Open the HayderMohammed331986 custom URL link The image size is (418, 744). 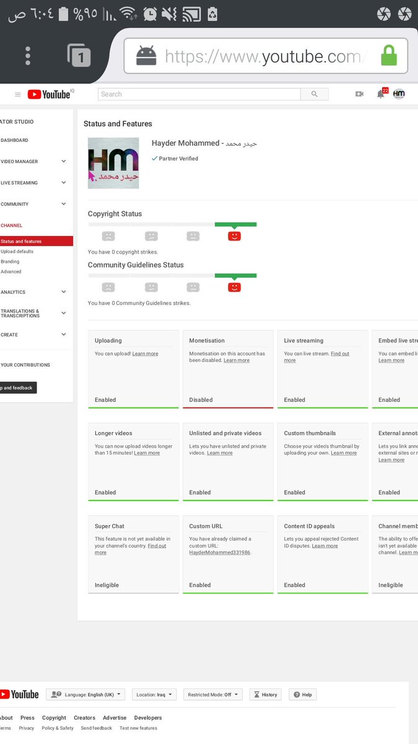pyautogui.click(x=220, y=552)
